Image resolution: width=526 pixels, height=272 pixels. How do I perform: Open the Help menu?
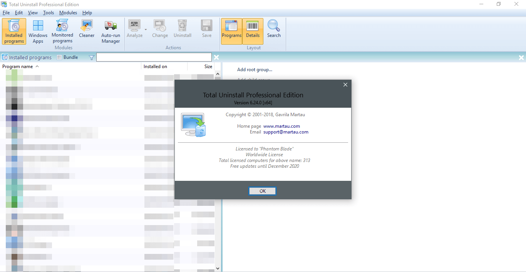(87, 13)
